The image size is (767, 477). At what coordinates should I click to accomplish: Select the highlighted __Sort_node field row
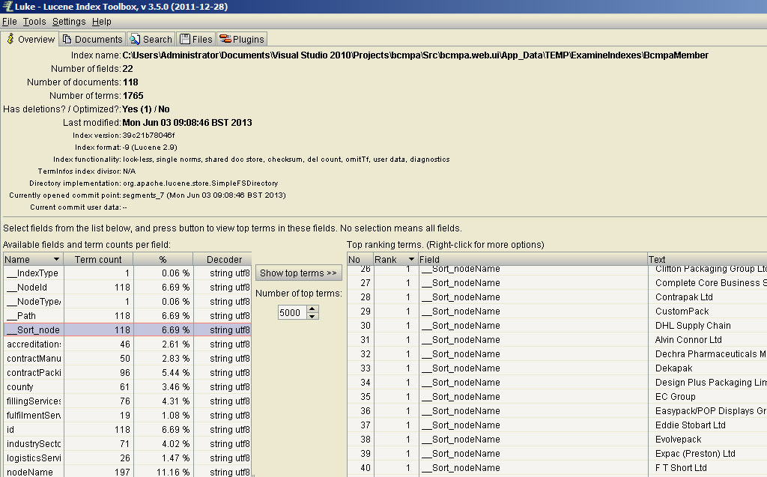point(127,329)
